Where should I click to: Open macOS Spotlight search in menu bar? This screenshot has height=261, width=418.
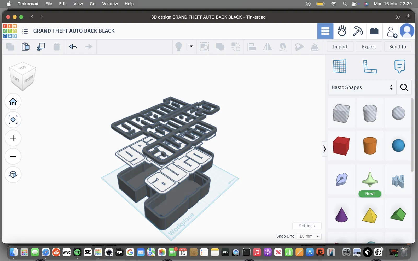pyautogui.click(x=345, y=4)
